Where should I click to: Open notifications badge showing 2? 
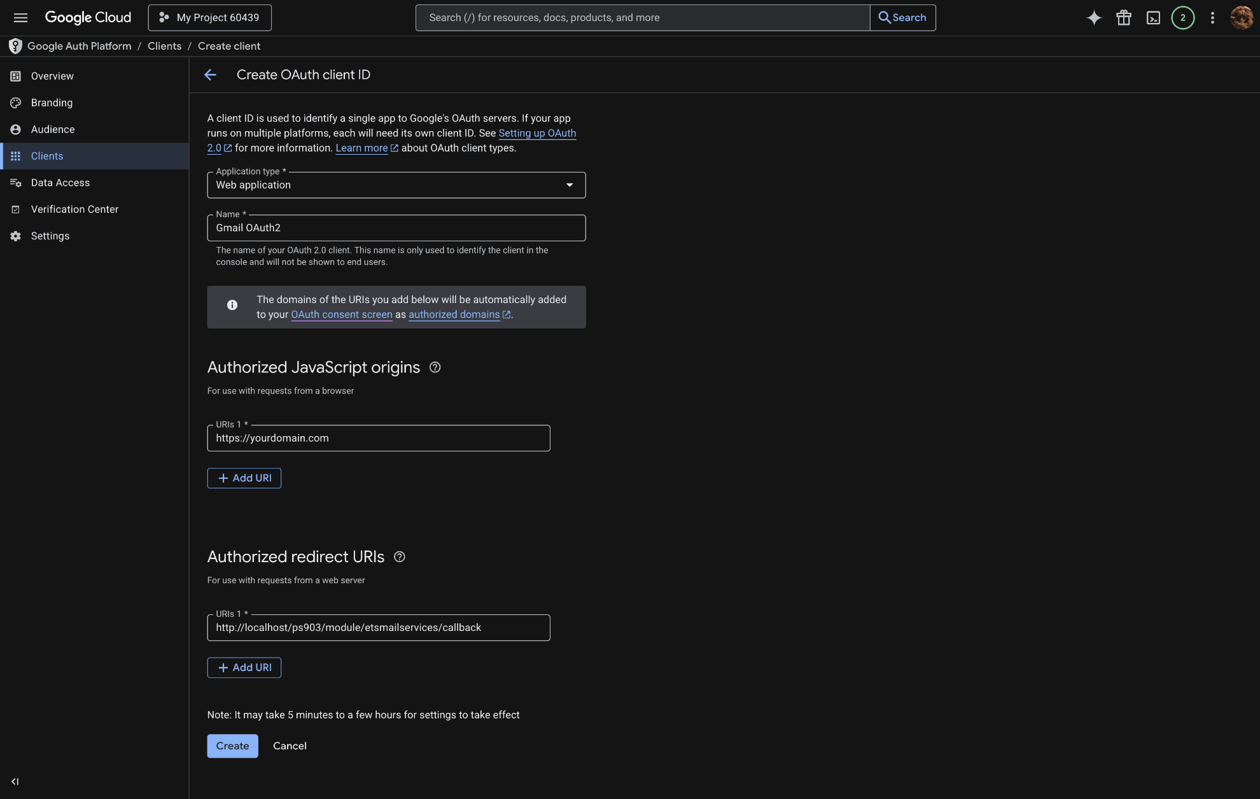[x=1182, y=18]
